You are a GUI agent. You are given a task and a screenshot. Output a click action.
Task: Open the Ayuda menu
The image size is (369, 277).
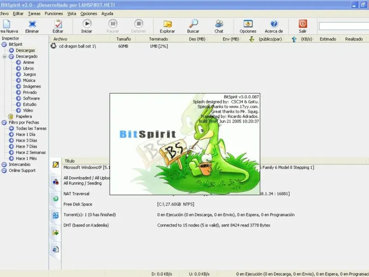(107, 14)
